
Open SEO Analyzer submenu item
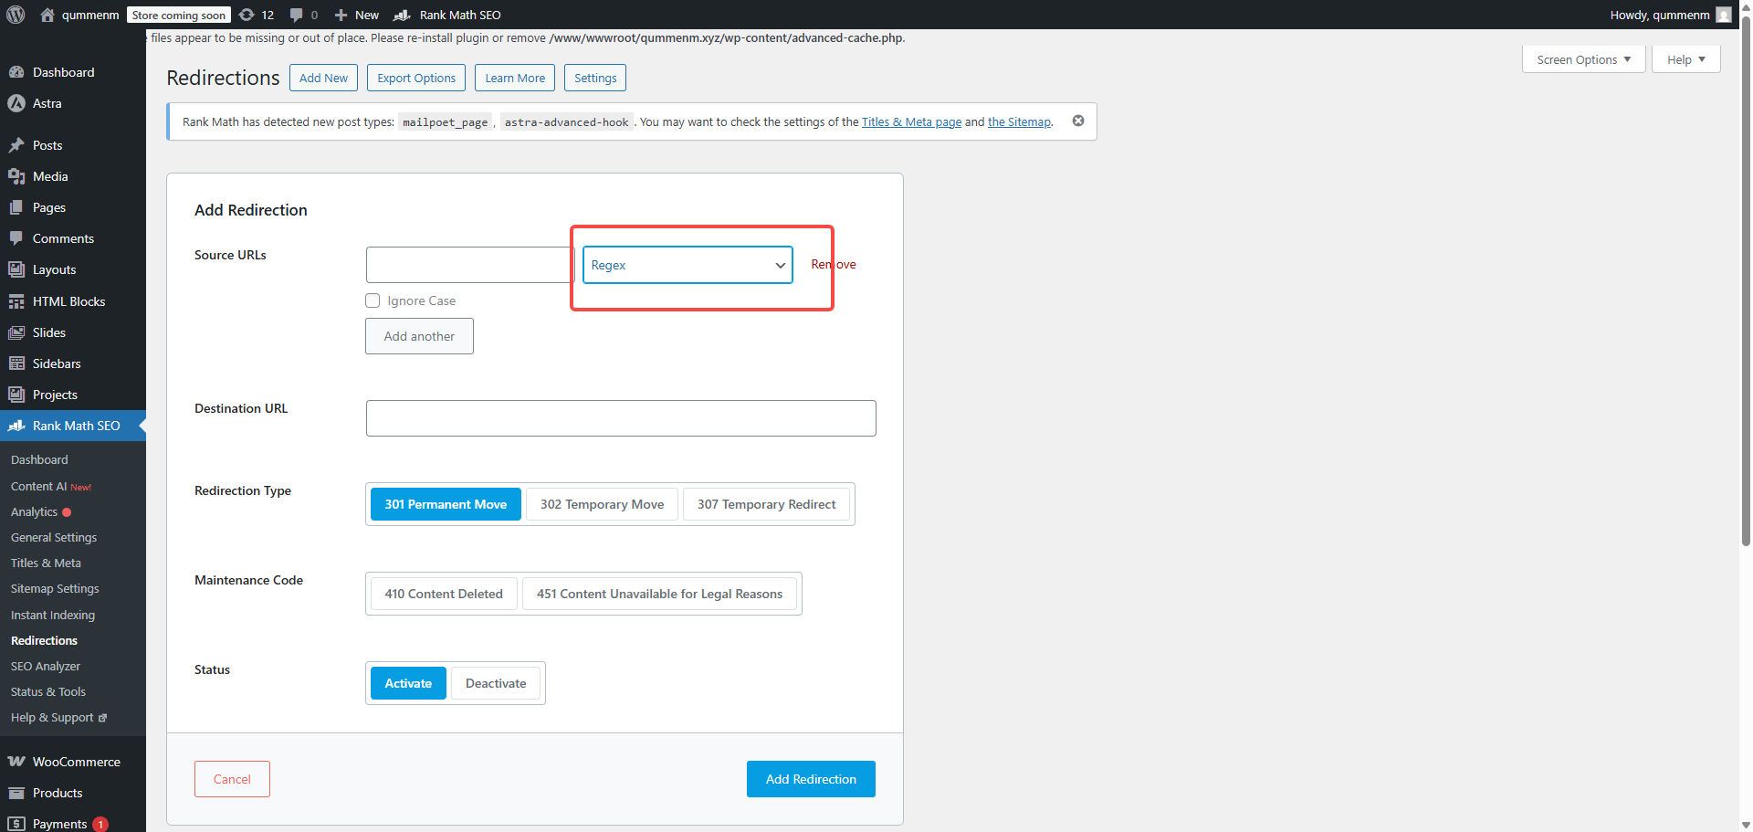46,667
